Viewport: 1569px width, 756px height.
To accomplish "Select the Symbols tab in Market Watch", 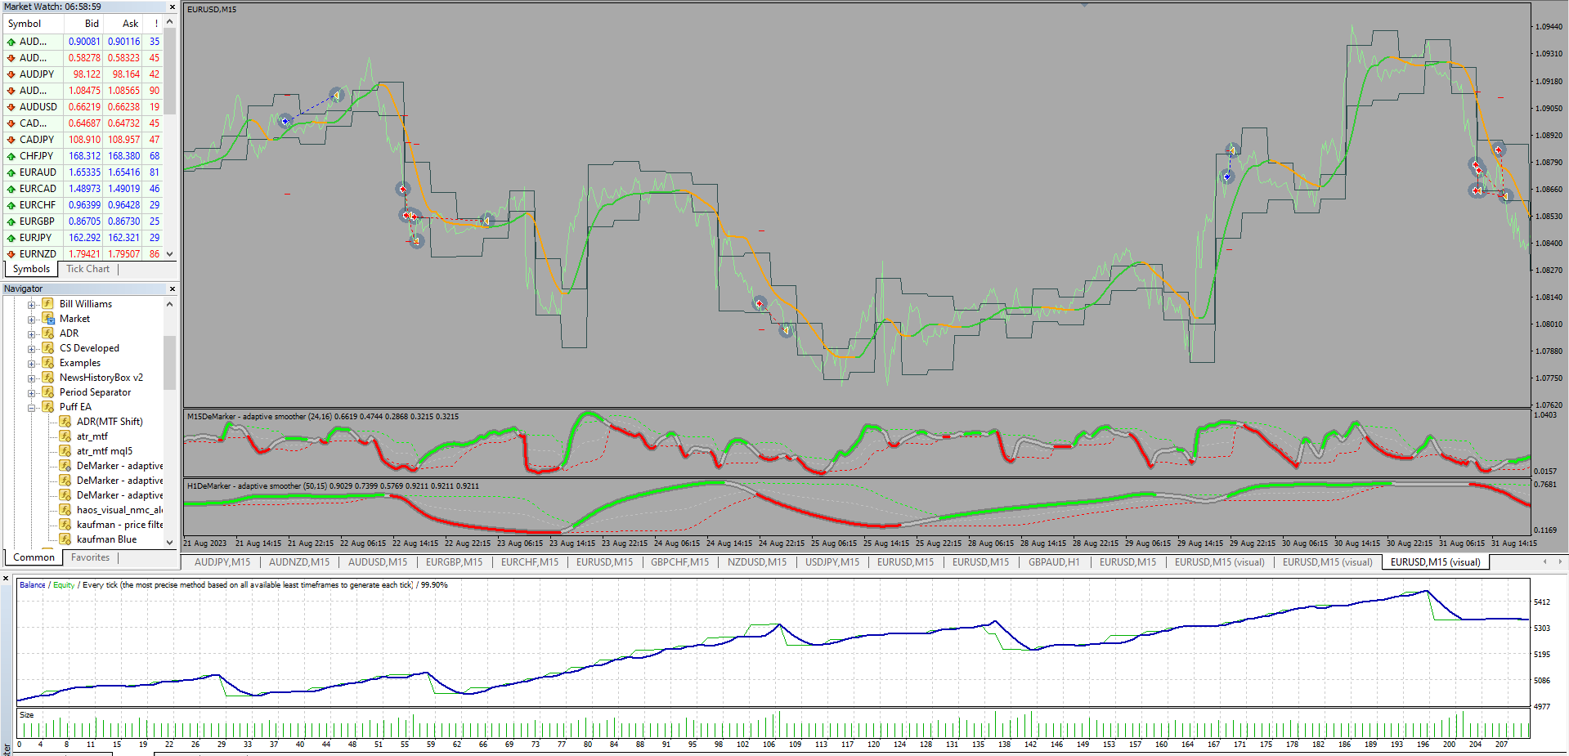I will 31,269.
